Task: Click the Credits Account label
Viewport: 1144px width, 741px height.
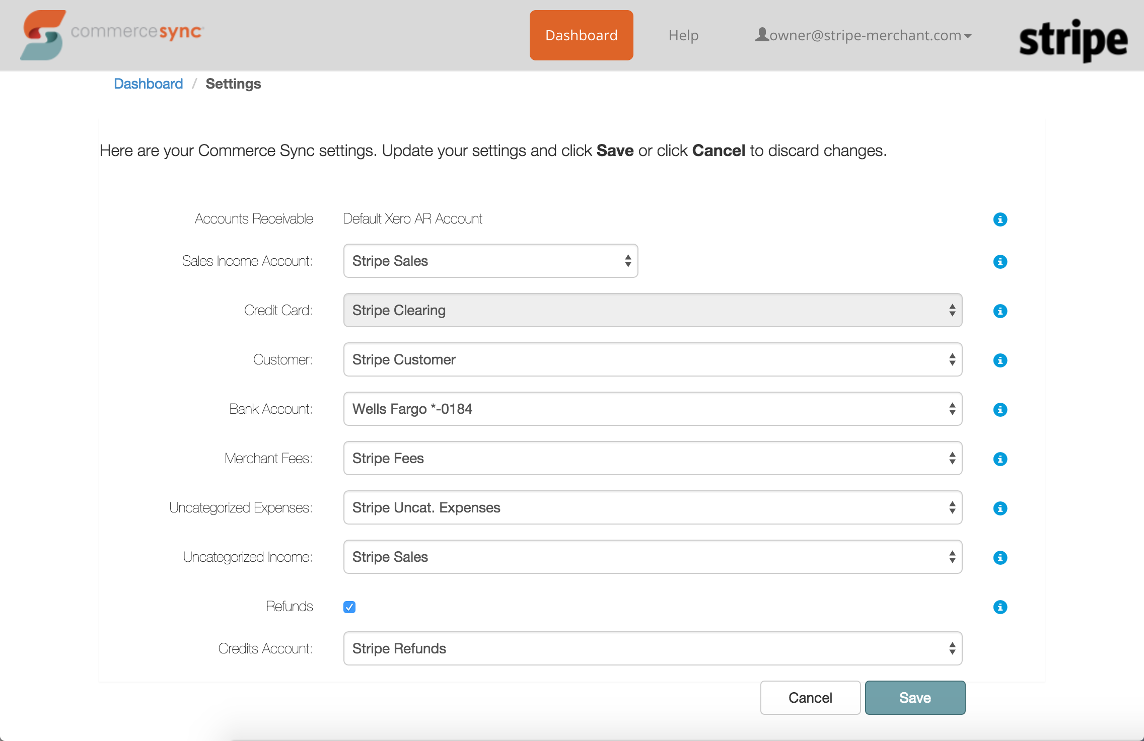Action: click(265, 648)
